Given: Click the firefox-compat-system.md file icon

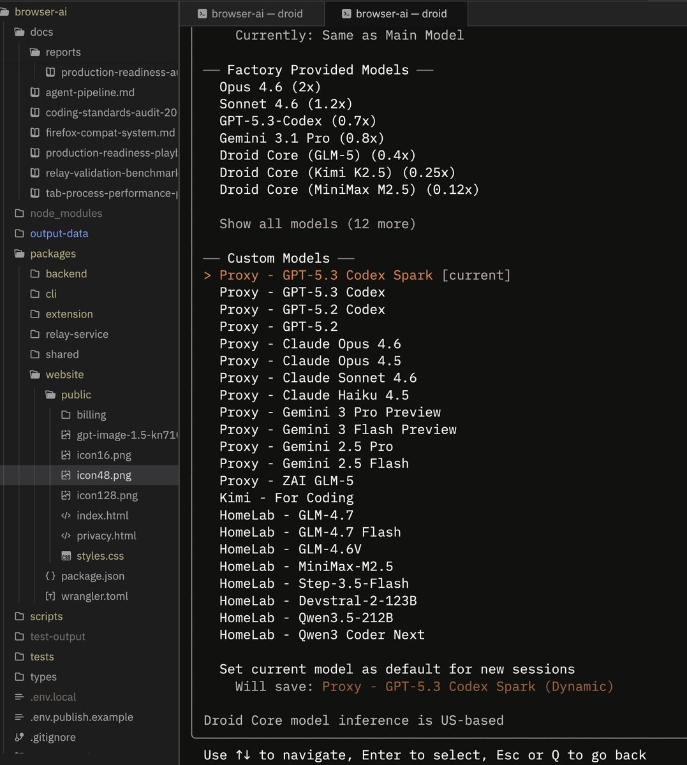Looking at the screenshot, I should click(34, 133).
